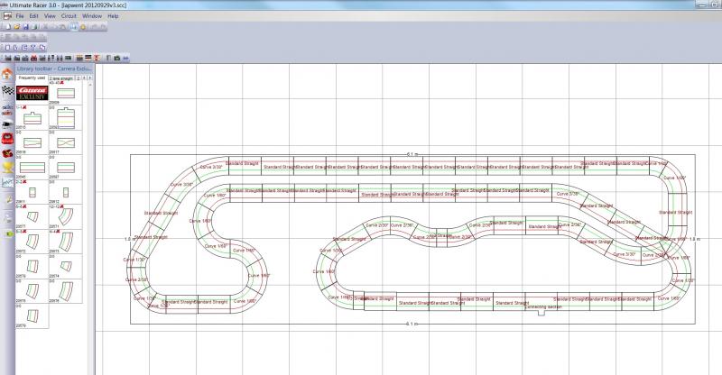Open the Home icon in left sidebar
Image resolution: width=722 pixels, height=375 pixels.
pyautogui.click(x=7, y=75)
